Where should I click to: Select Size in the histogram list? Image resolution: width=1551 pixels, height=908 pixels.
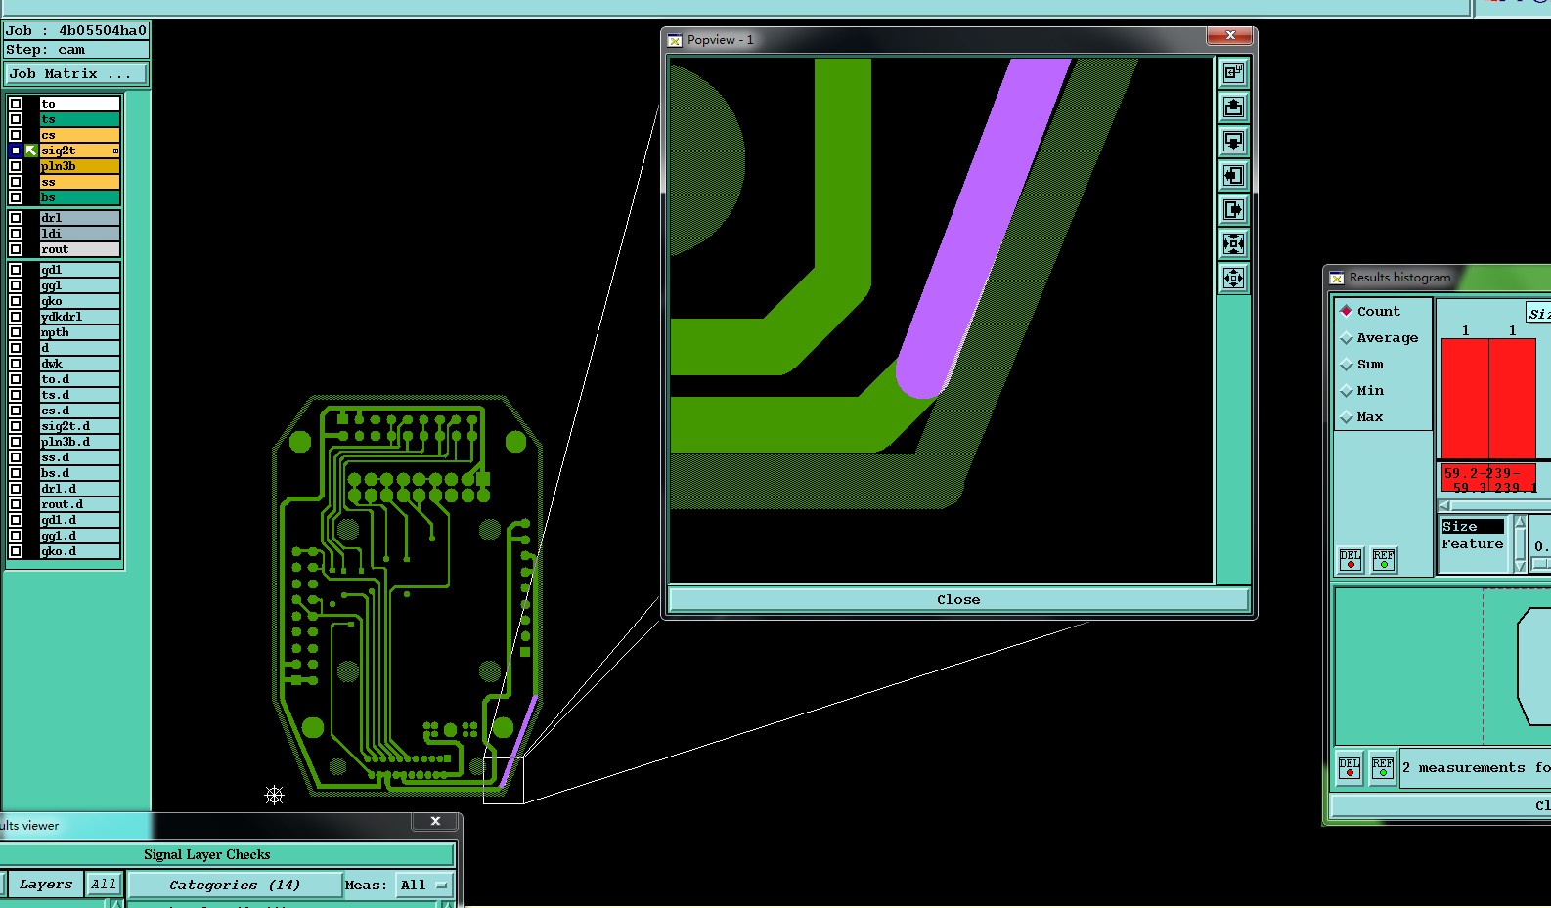[1473, 526]
